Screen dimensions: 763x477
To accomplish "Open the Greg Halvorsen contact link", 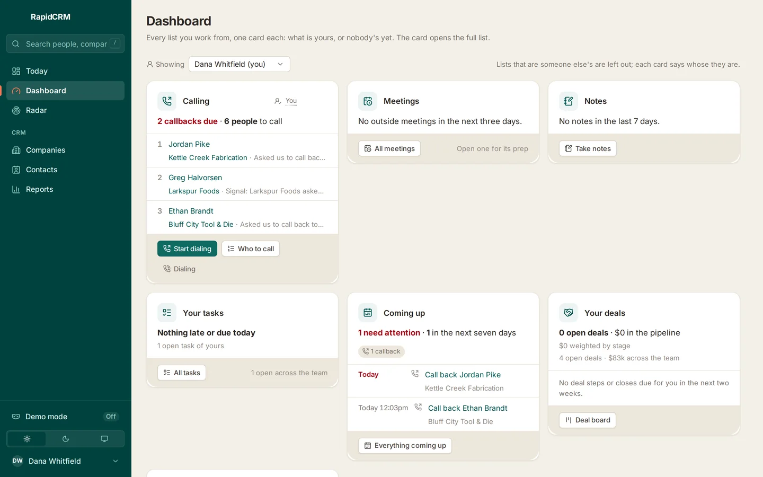I will coord(195,178).
